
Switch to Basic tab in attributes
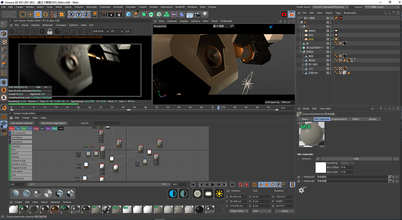tap(305, 119)
